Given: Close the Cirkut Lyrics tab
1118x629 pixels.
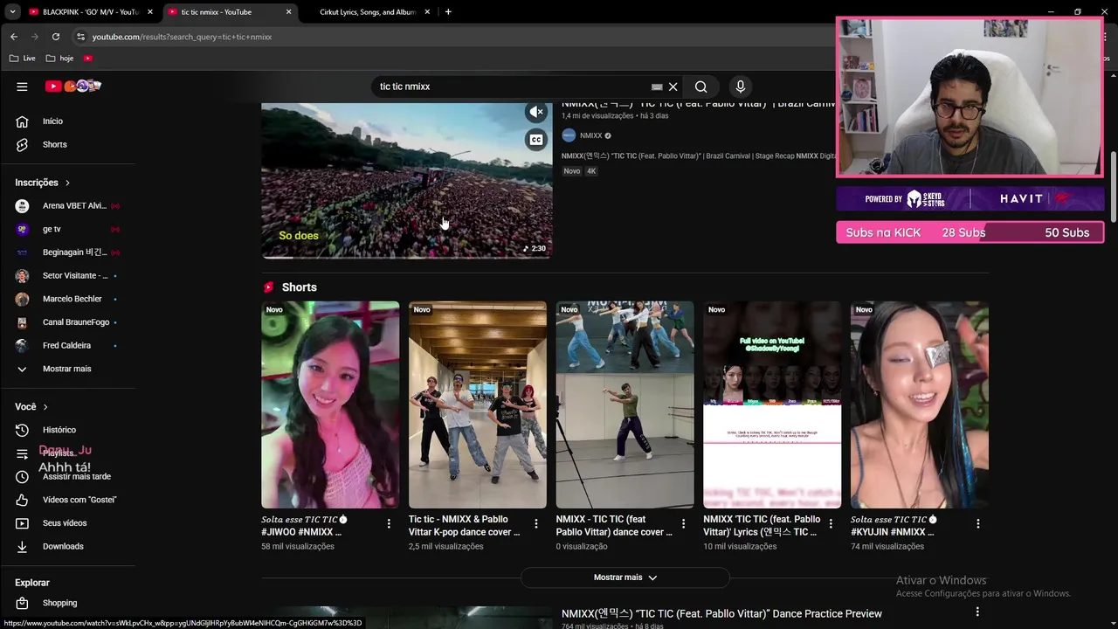Looking at the screenshot, I should click(427, 12).
